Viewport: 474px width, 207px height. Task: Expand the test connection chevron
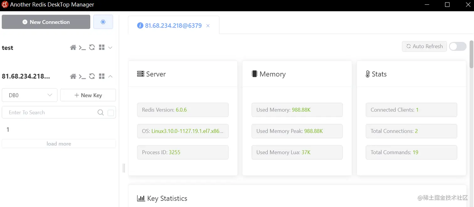tap(110, 48)
